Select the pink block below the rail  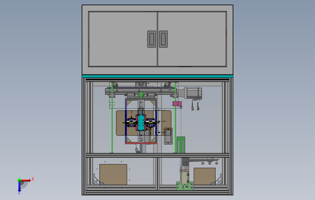coord(177,104)
